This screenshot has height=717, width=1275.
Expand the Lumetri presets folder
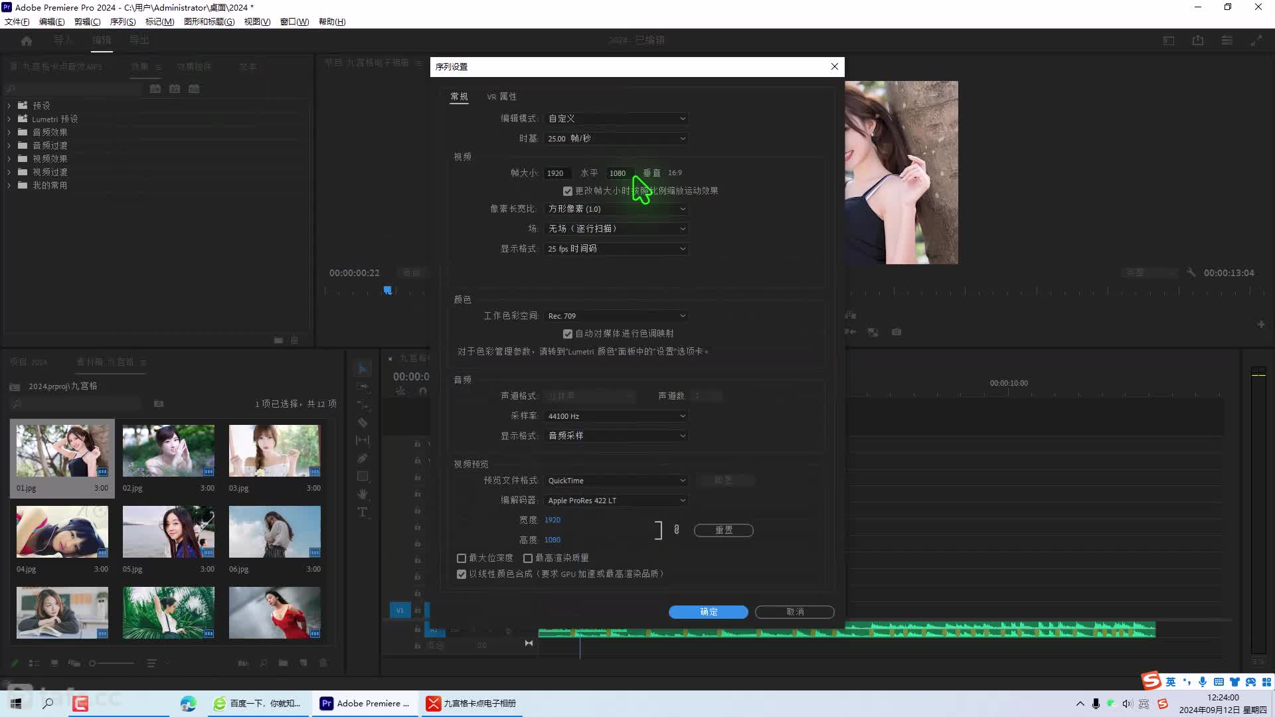tap(9, 119)
